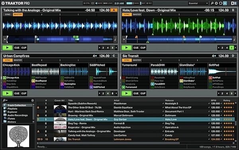The height and width of the screenshot is (150, 239).
Task: Click the headphones cue icon in header
Action: pos(220,3)
